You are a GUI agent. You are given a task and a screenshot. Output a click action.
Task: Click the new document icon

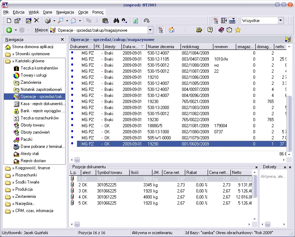tap(9, 21)
